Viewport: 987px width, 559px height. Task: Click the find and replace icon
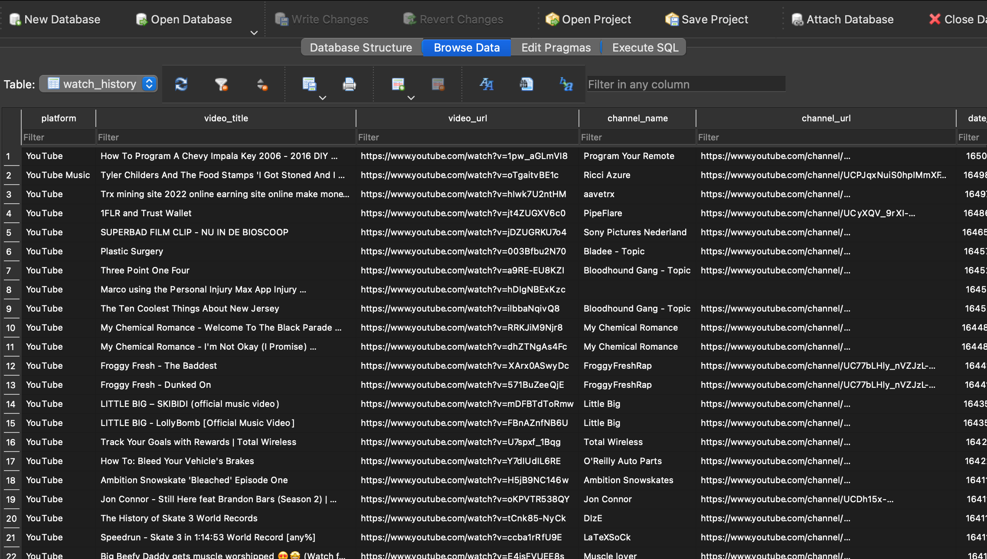click(566, 84)
